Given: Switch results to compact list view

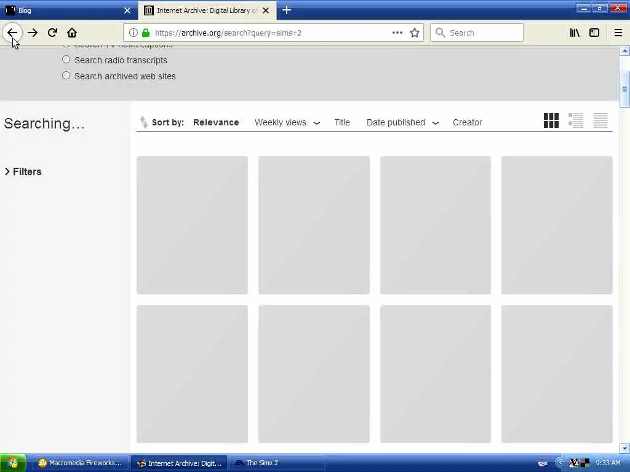Looking at the screenshot, I should (x=600, y=120).
